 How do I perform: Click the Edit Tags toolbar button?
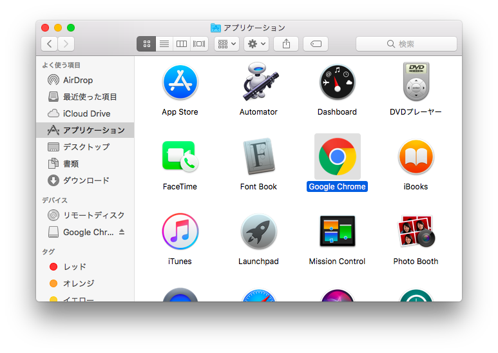316,44
